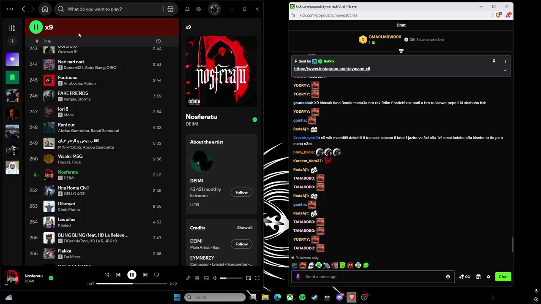Open Windows Start menu

click(177, 297)
